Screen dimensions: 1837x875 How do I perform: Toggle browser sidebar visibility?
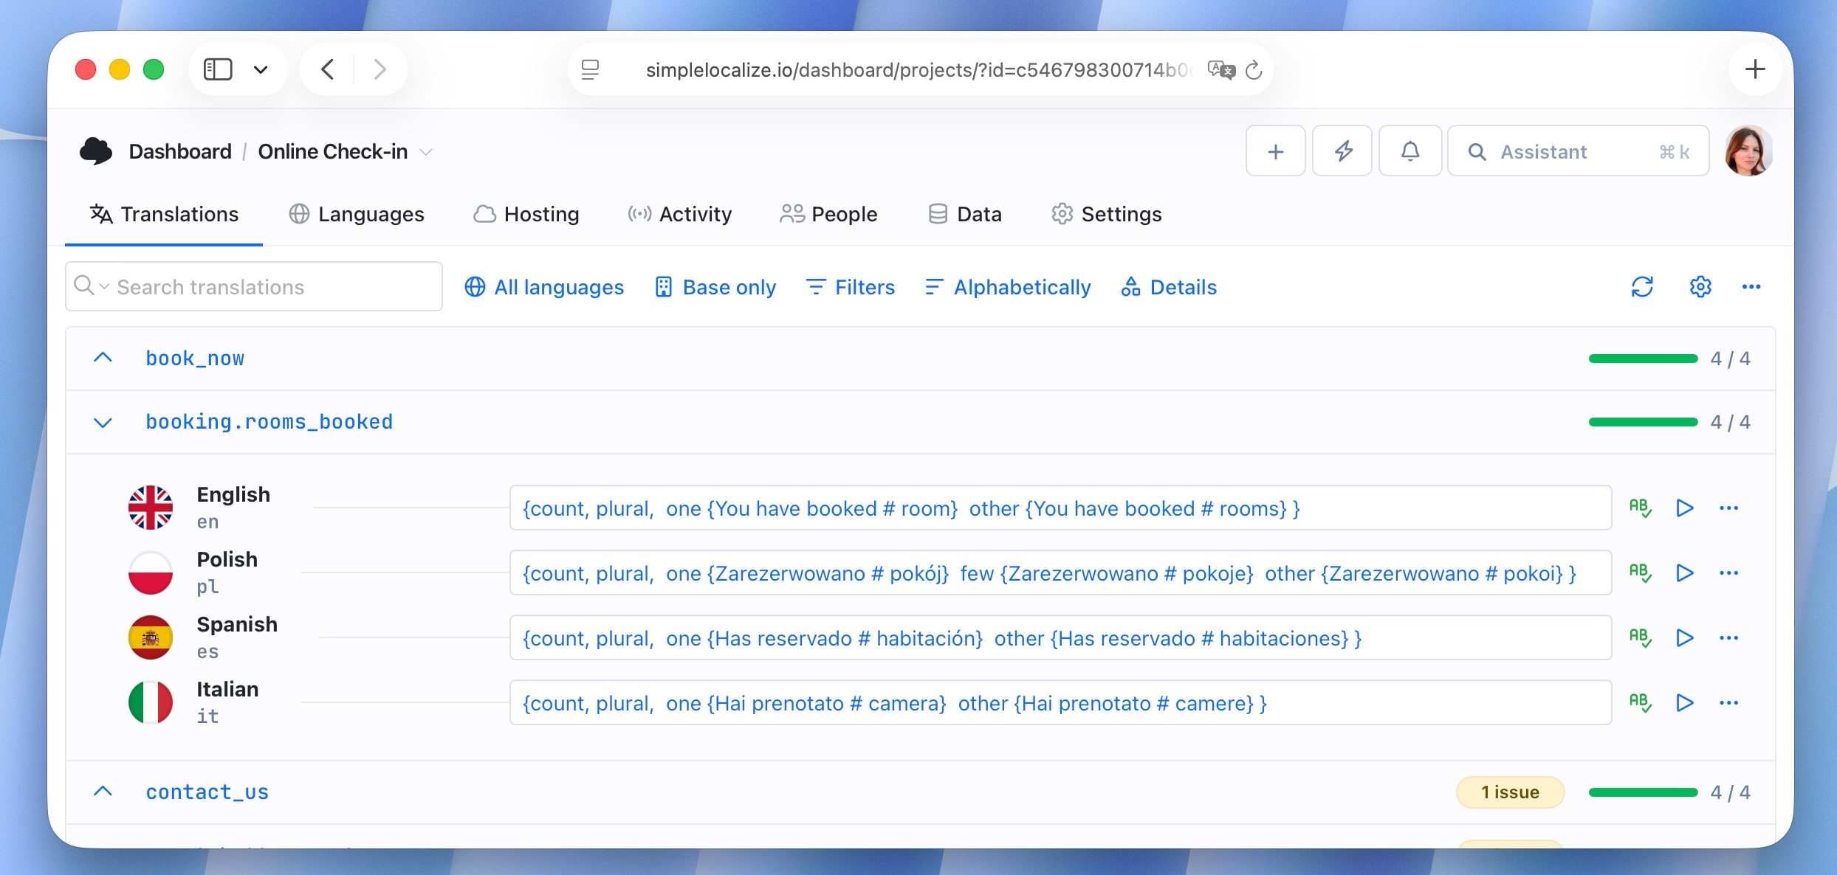coord(218,69)
